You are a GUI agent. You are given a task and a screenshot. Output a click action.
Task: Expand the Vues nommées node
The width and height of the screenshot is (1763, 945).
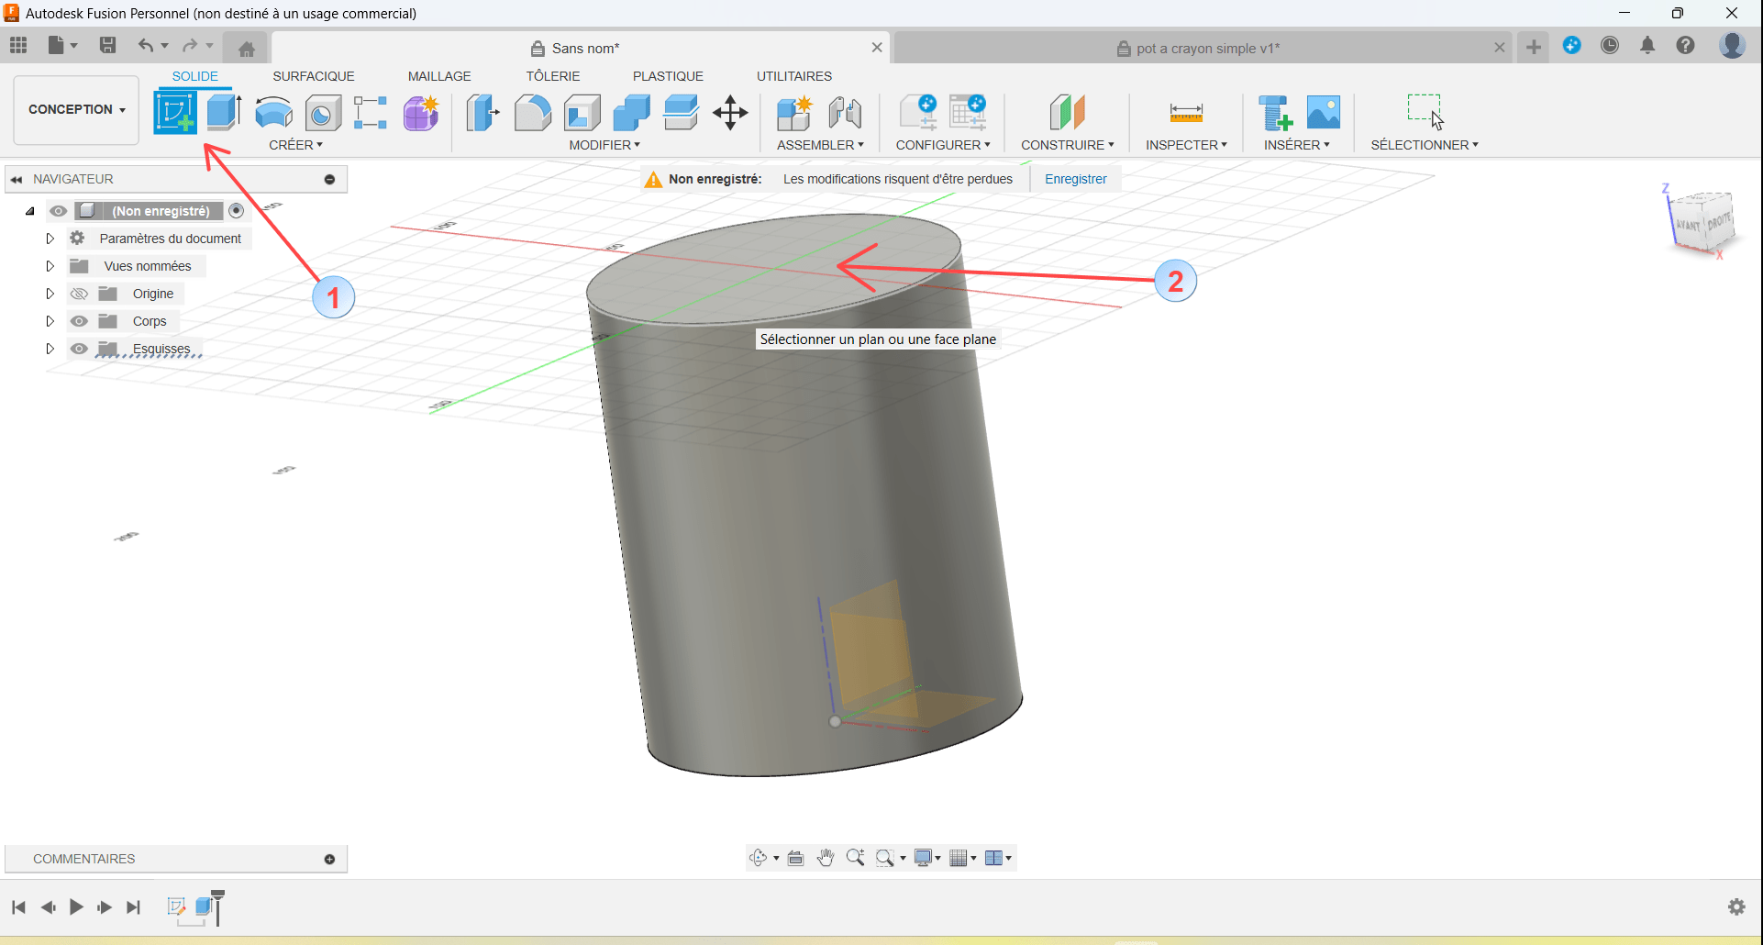pos(50,266)
